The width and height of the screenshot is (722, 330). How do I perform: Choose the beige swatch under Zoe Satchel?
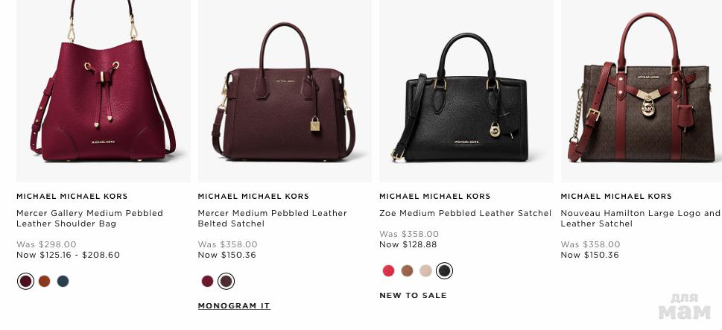pos(426,270)
